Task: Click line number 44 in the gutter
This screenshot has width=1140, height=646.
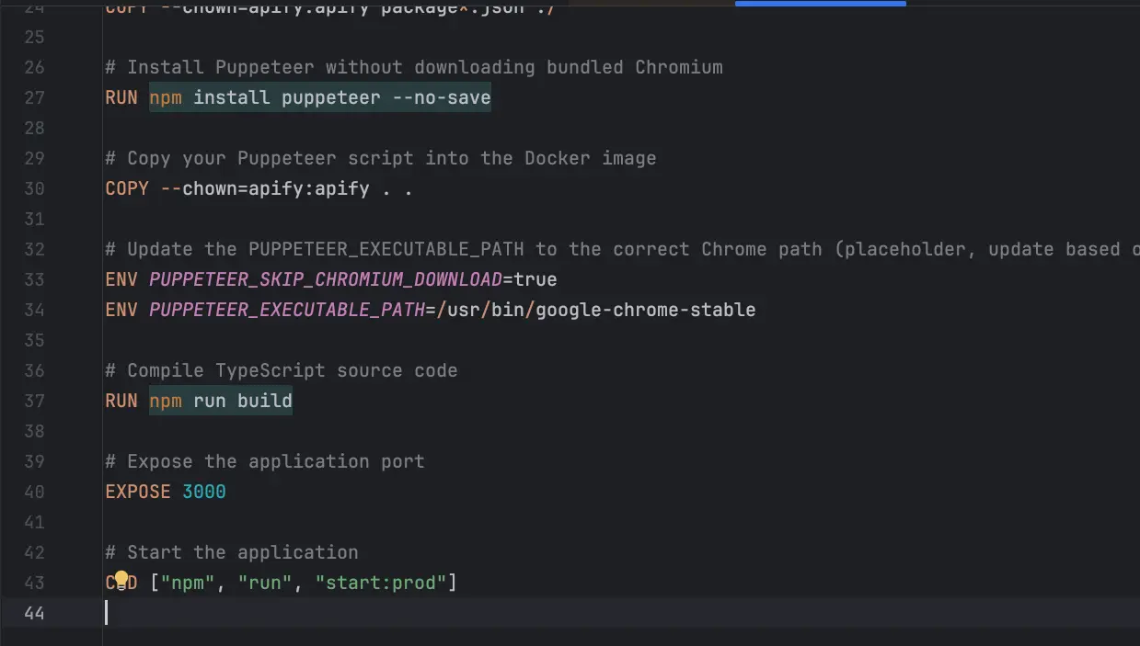Action: click(34, 612)
